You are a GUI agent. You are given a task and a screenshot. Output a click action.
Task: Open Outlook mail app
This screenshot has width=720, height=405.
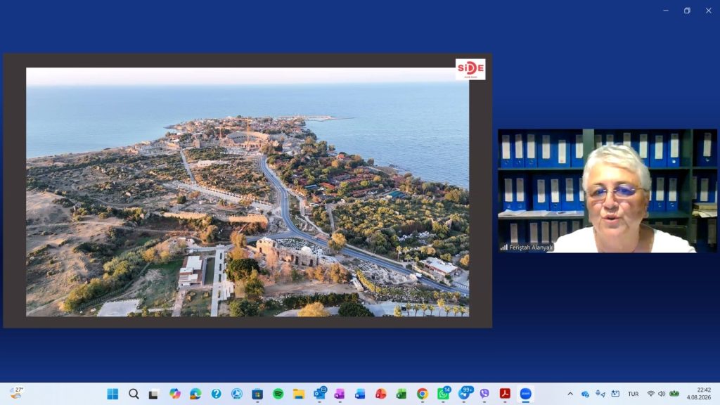320,394
